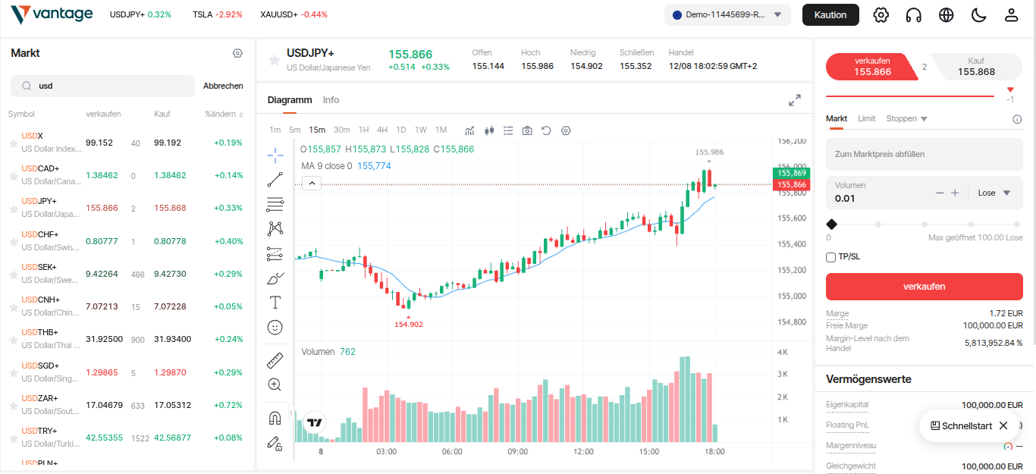
Task: Switch to the Info tab
Action: pyautogui.click(x=331, y=99)
